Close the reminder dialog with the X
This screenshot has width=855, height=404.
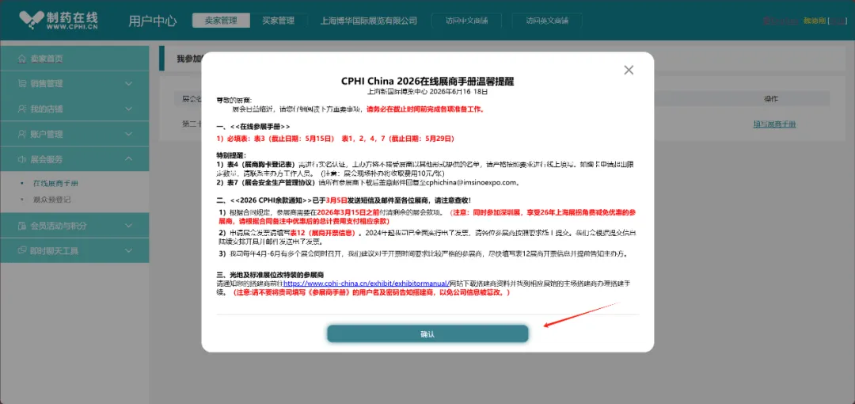pyautogui.click(x=629, y=70)
